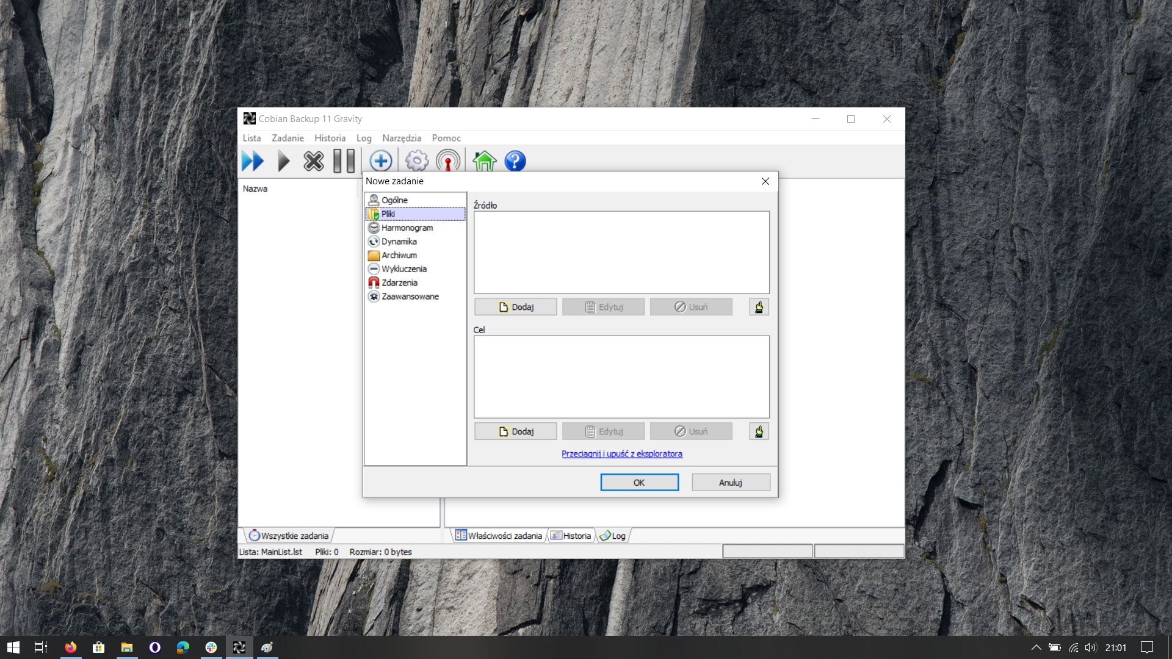Click the blue Help question mark icon
The width and height of the screenshot is (1172, 659).
click(x=515, y=161)
